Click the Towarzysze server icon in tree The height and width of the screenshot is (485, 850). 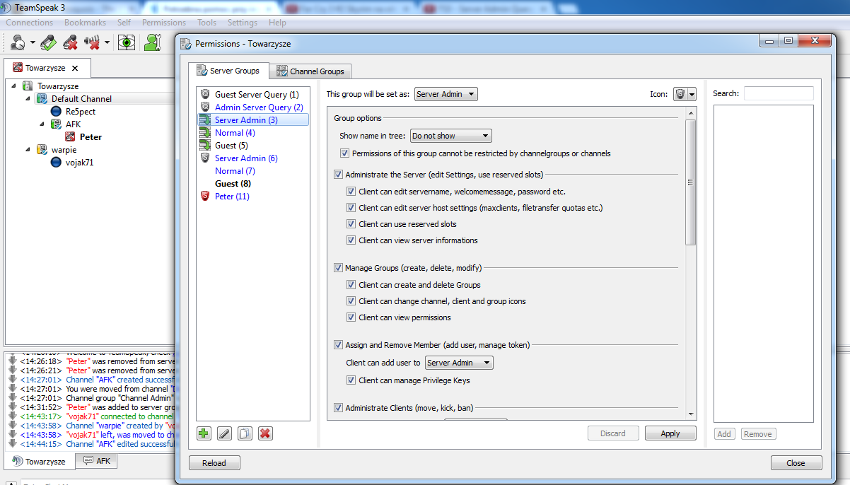(x=28, y=86)
